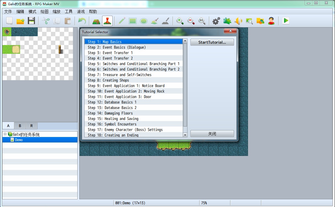Select the sand path tile in the tileset
The height and width of the screenshot is (207, 335).
[16, 49]
